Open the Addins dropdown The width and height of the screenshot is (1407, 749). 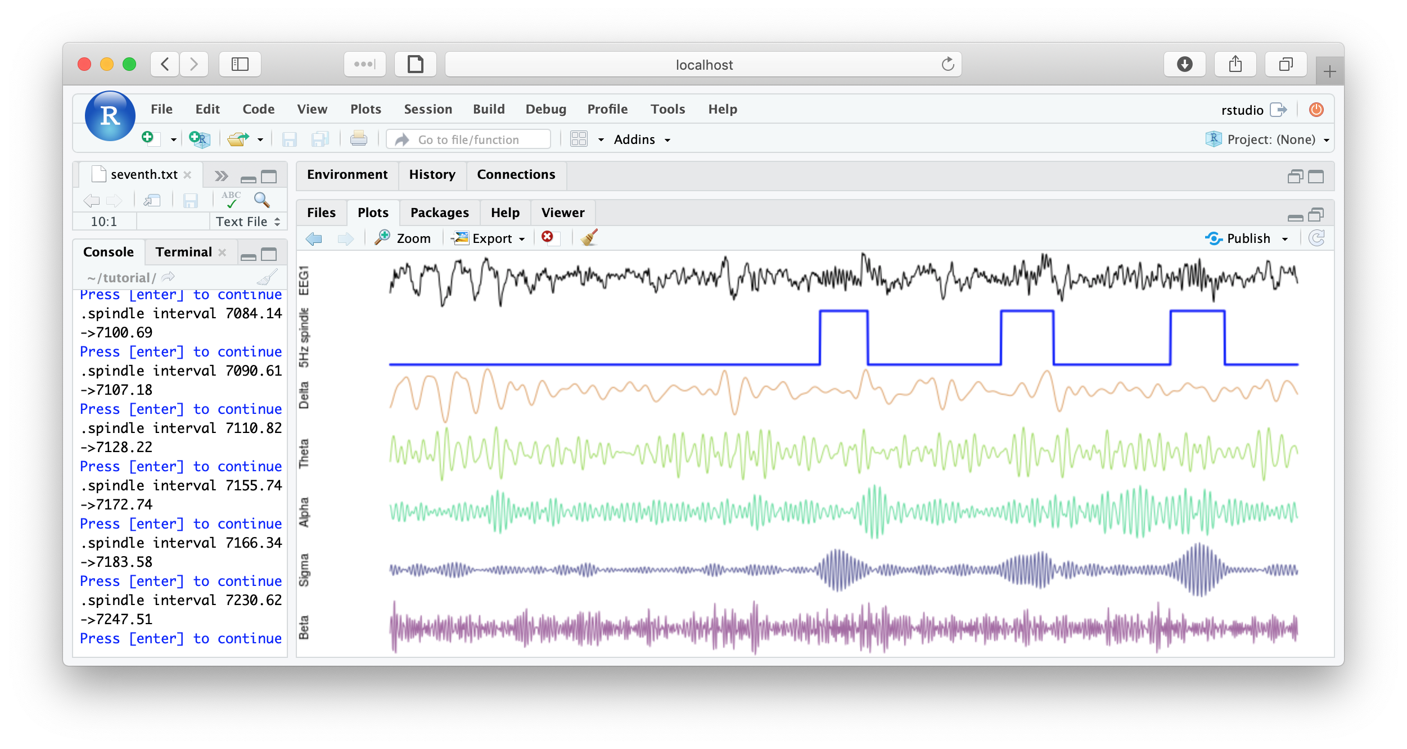tap(642, 139)
